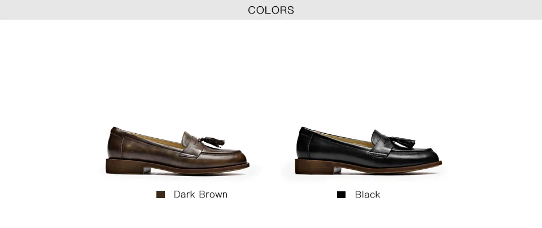Open the black loafer image
542x228 pixels.
[x=368, y=151]
